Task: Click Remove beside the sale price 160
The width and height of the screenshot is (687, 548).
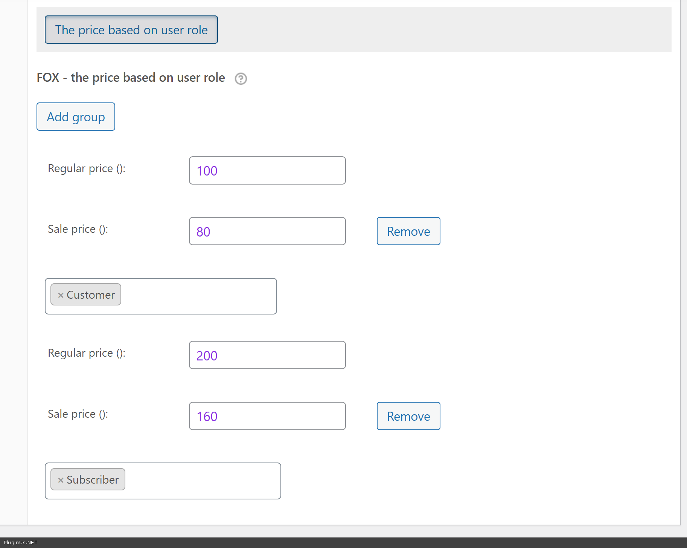Action: pos(408,416)
